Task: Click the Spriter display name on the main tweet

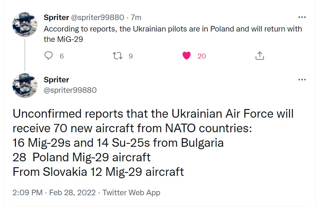Action: click(x=56, y=80)
